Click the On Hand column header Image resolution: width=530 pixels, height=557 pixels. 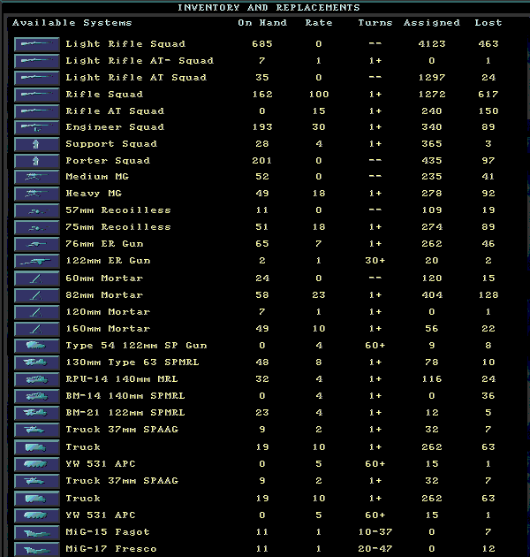(x=262, y=23)
